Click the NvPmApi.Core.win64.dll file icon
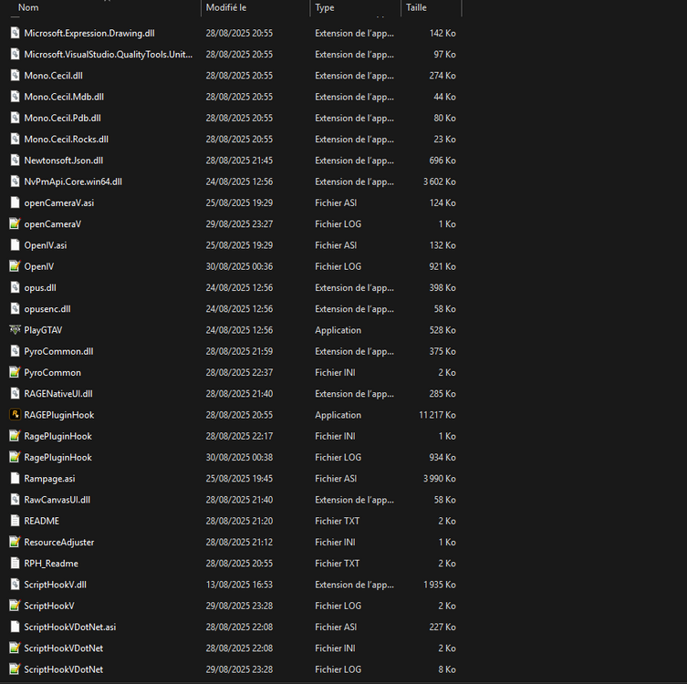The image size is (687, 684). click(x=15, y=181)
